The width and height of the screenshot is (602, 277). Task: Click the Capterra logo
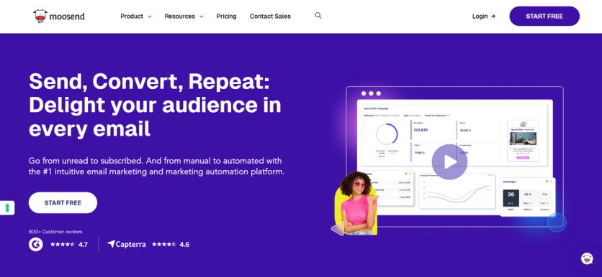[126, 244]
